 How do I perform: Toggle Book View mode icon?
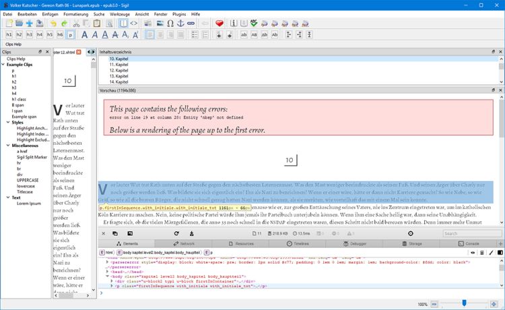pyautogui.click(x=123, y=24)
